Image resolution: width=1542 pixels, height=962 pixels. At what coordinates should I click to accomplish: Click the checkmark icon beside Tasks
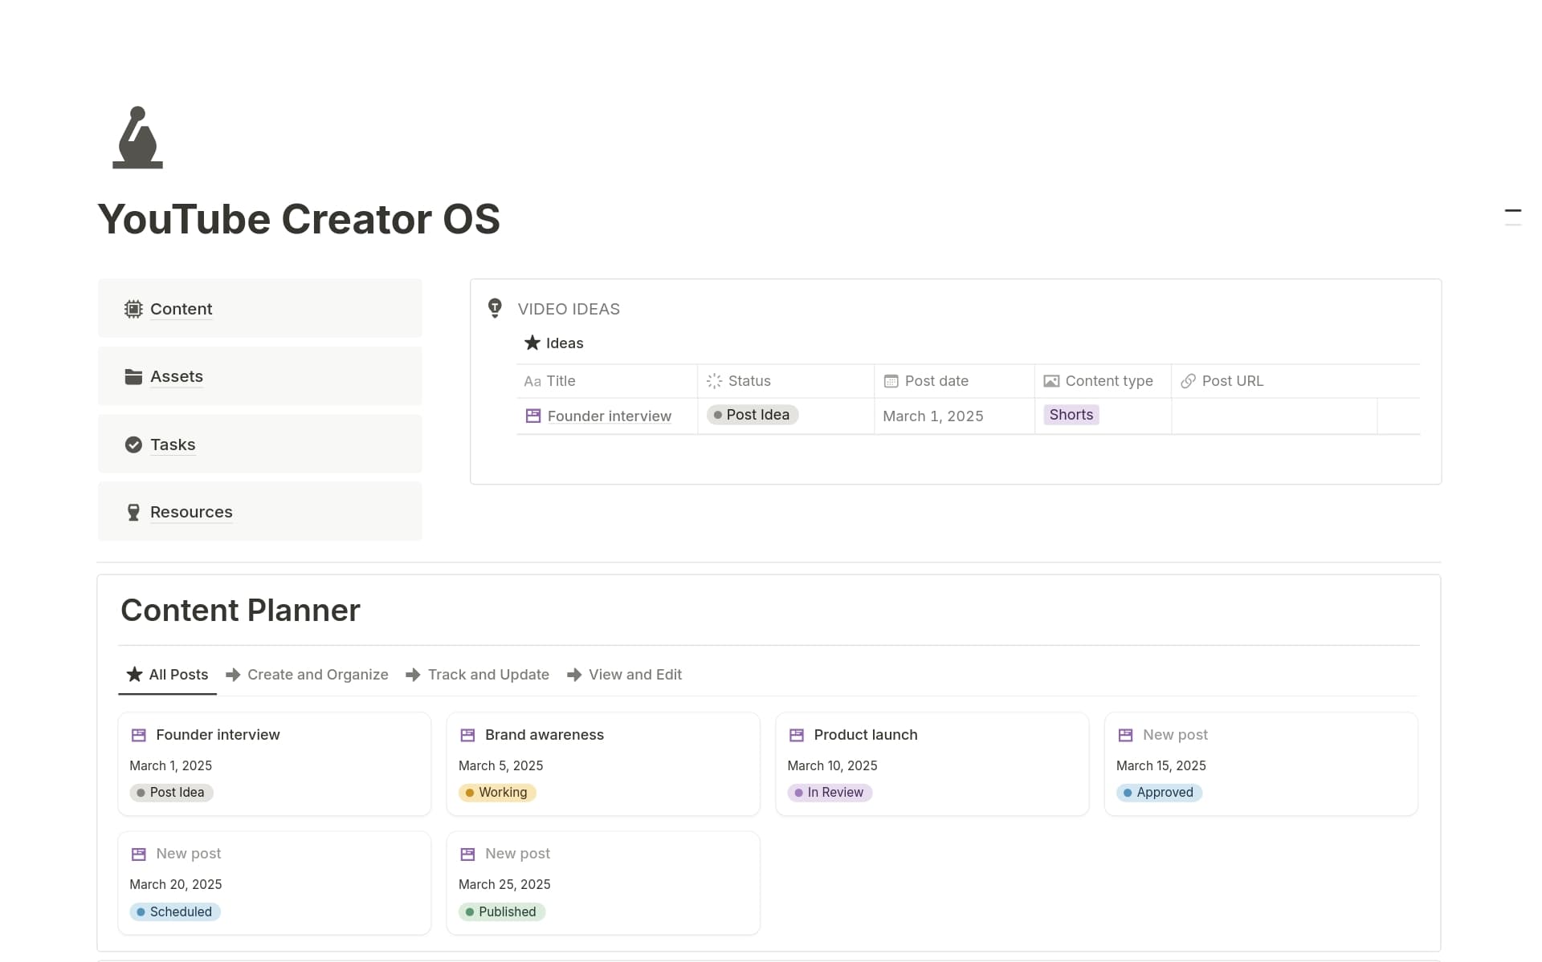click(x=133, y=444)
